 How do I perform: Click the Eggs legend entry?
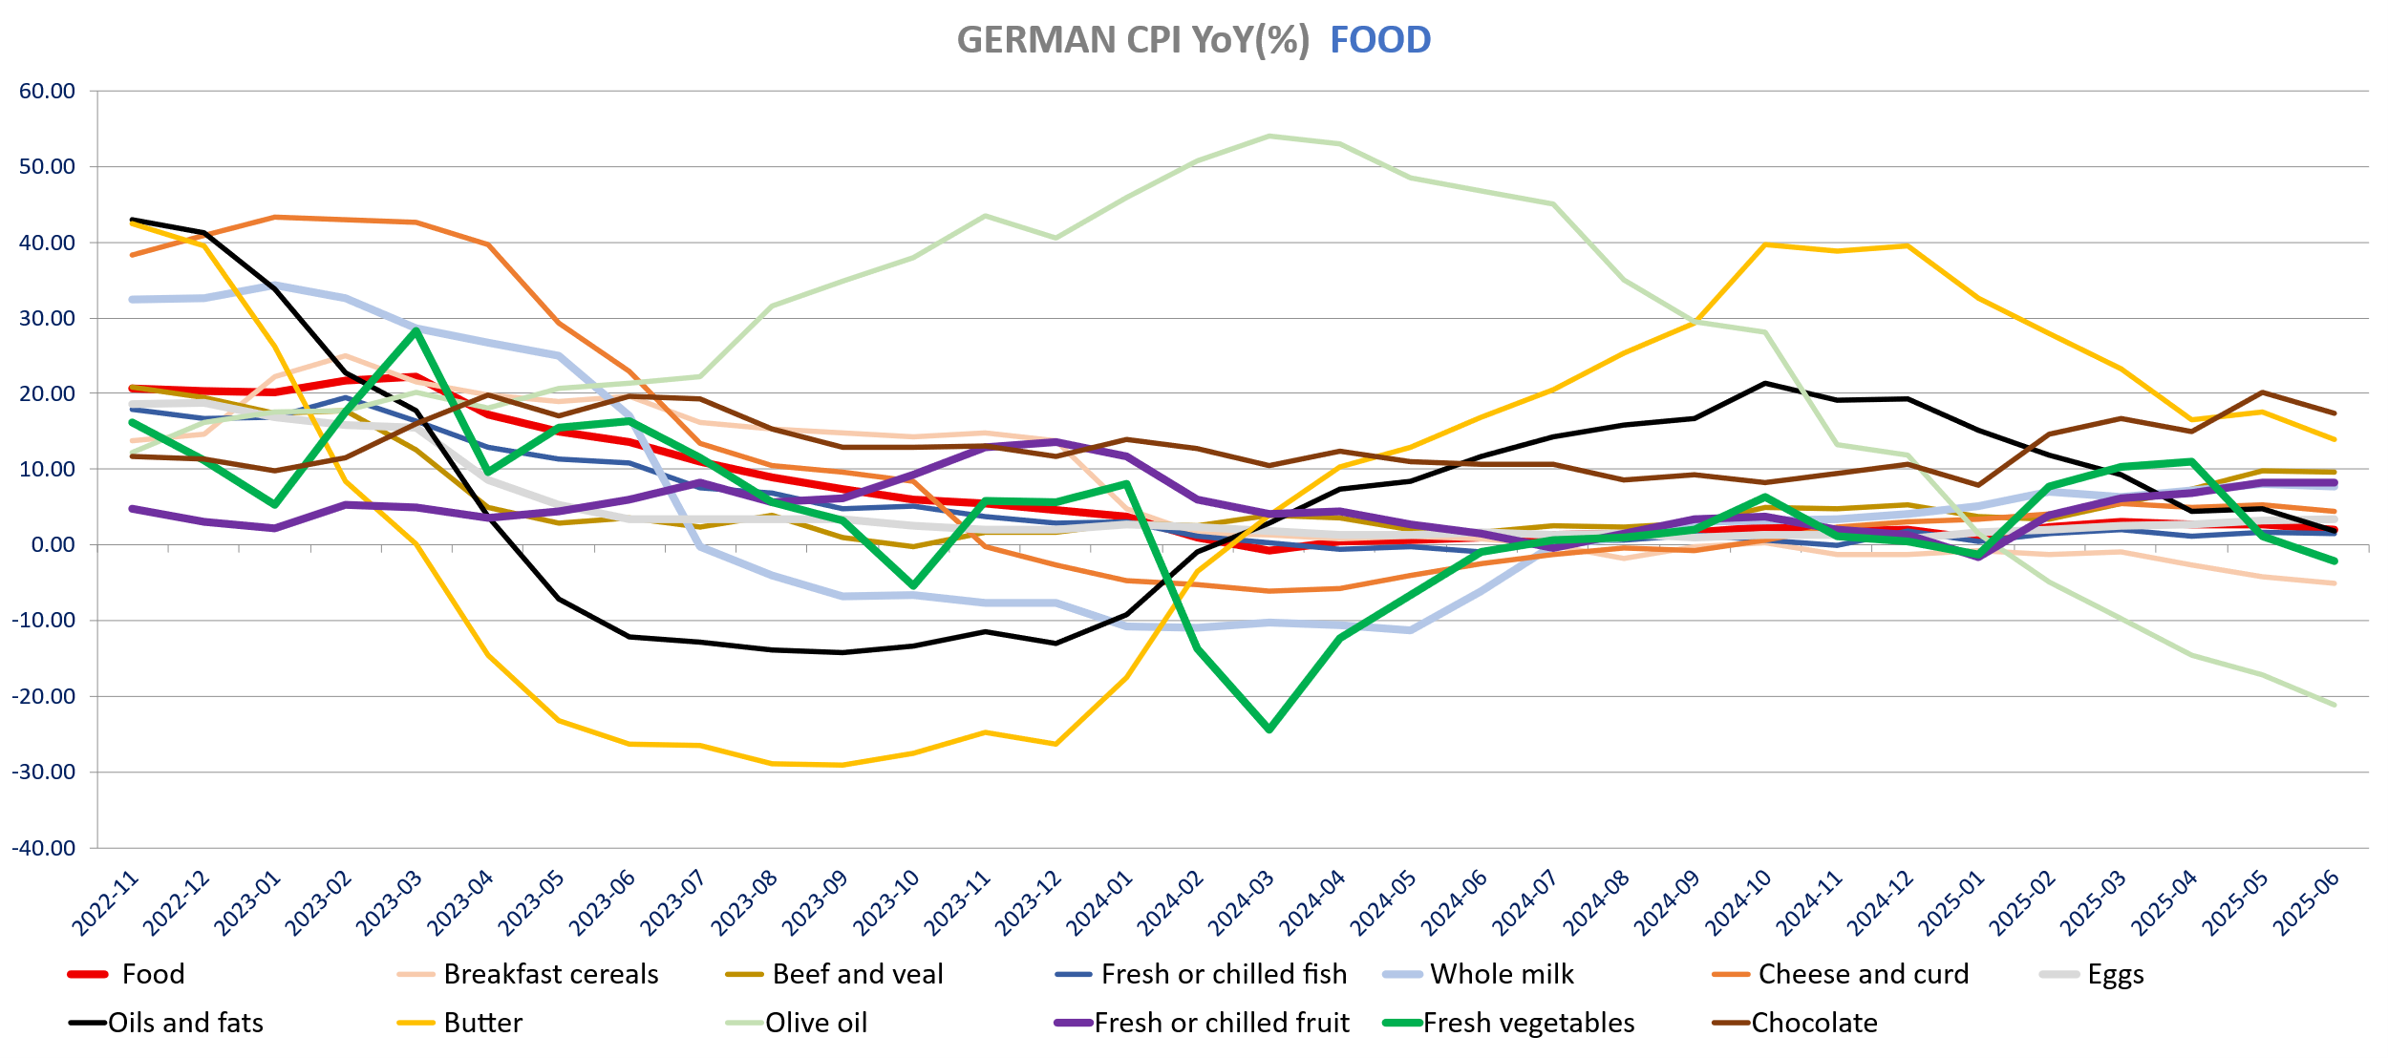(2115, 974)
